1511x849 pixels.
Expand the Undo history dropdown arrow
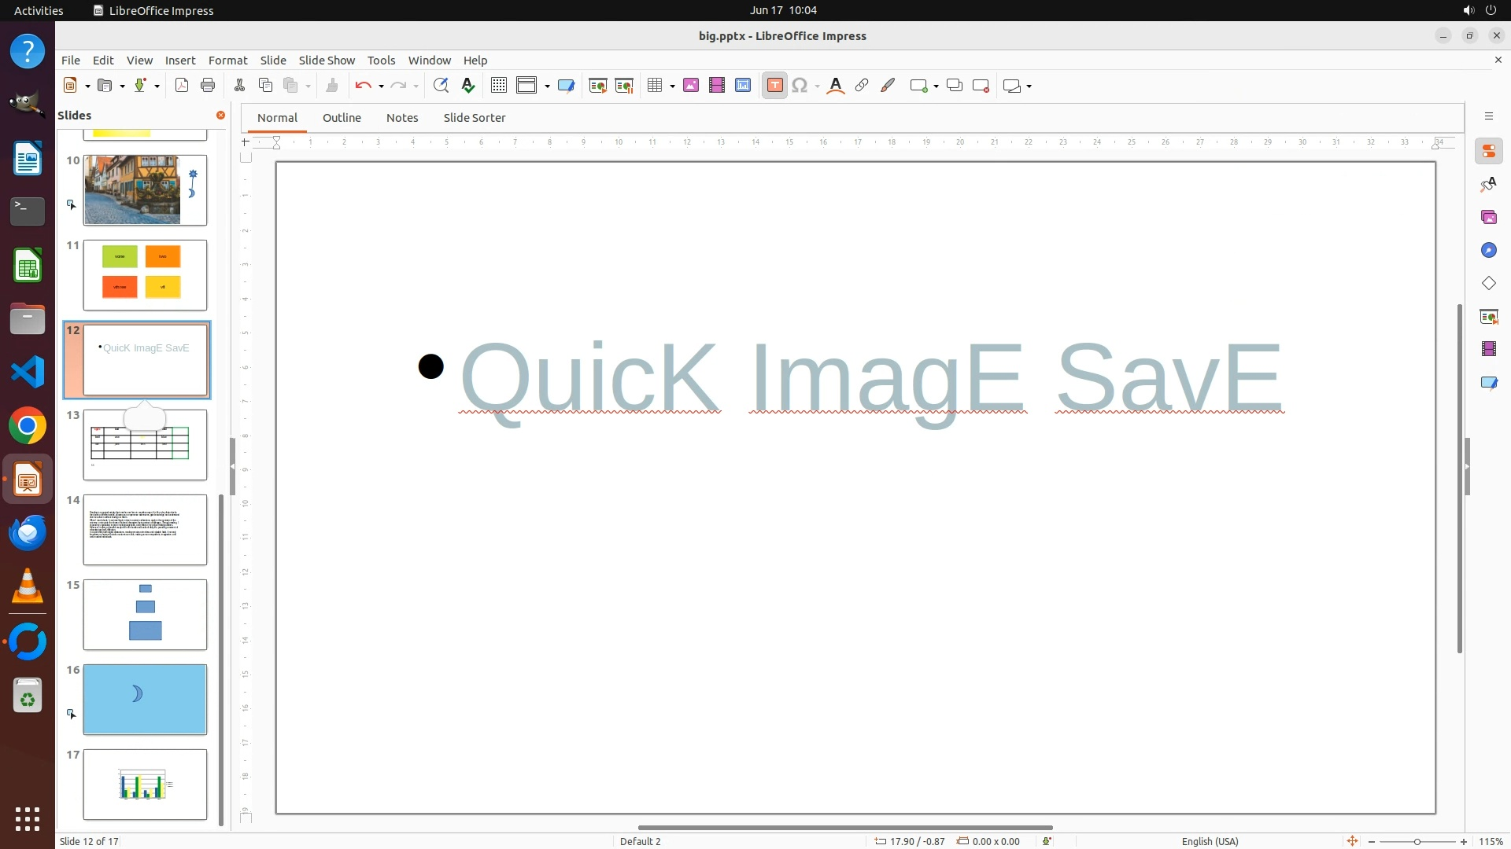tap(381, 86)
